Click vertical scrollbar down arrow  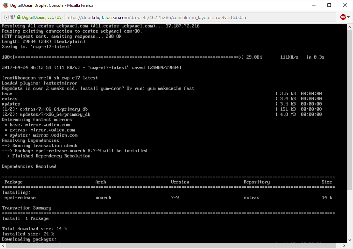(x=350, y=240)
